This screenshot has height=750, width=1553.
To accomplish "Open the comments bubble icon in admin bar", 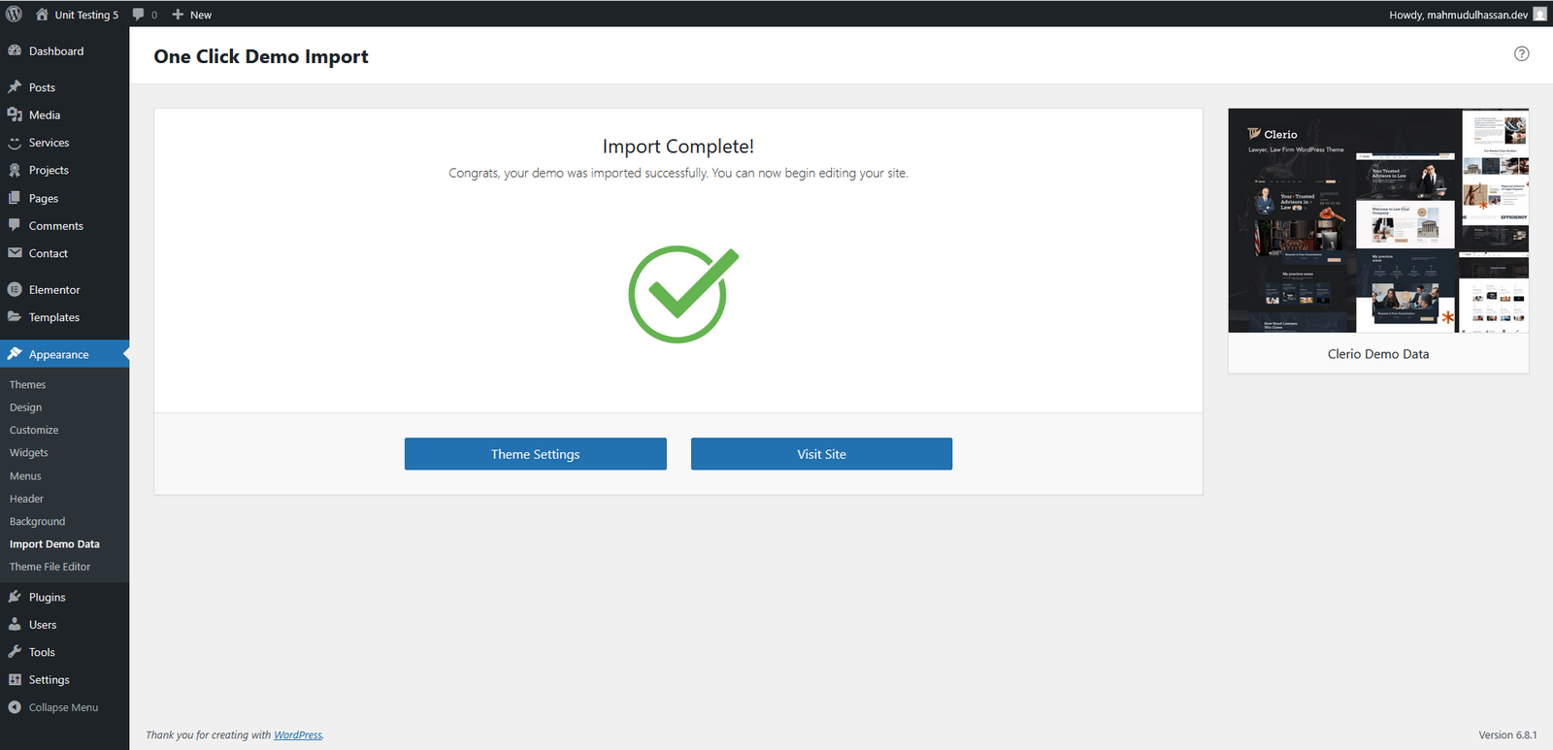I will click(139, 15).
